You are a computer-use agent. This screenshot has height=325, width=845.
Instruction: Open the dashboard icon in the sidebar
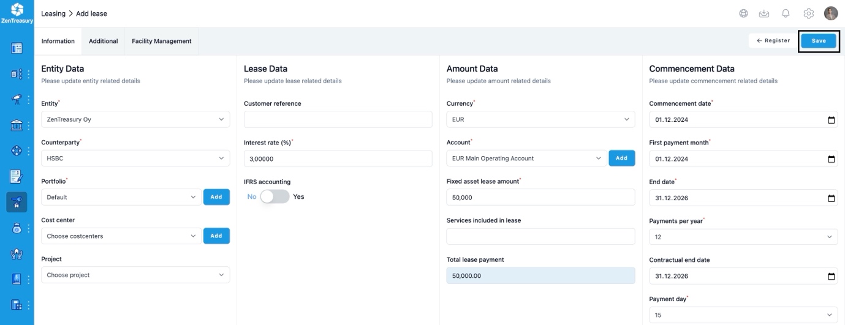pos(17,48)
